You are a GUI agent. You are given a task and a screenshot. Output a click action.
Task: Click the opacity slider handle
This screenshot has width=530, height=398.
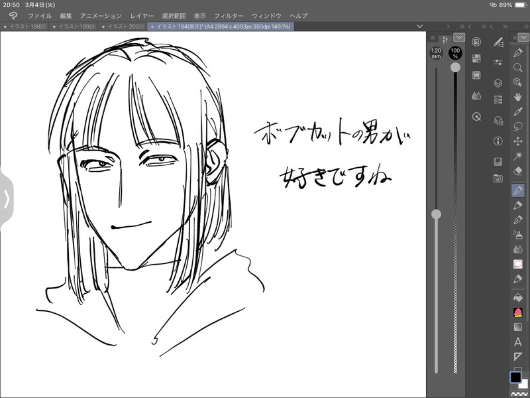click(455, 68)
